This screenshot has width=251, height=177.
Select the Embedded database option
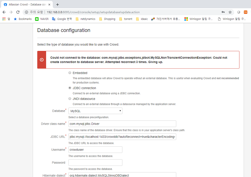click(x=70, y=73)
